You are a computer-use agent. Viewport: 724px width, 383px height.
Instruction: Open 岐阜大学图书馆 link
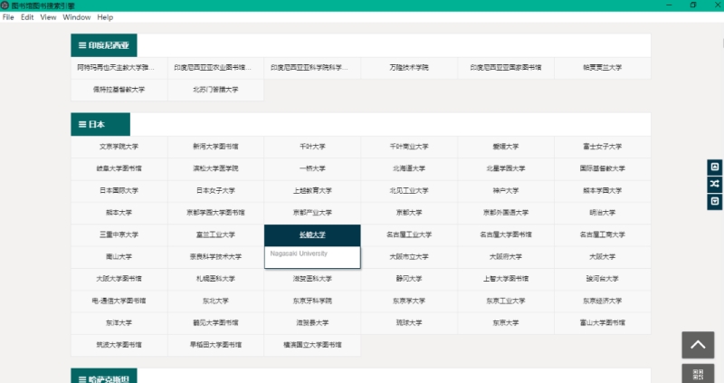point(119,168)
